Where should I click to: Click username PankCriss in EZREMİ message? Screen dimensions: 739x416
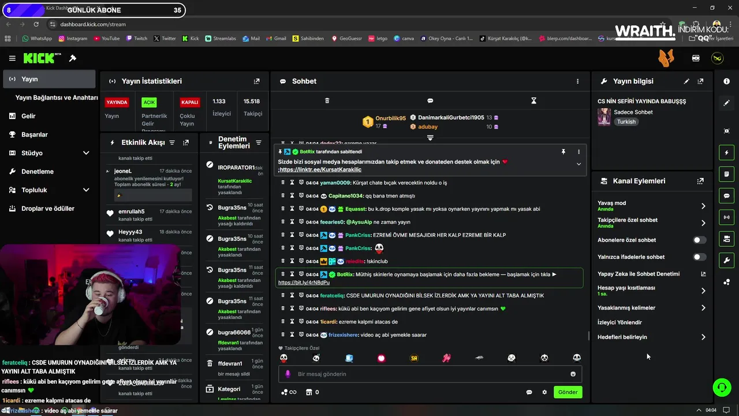358,235
